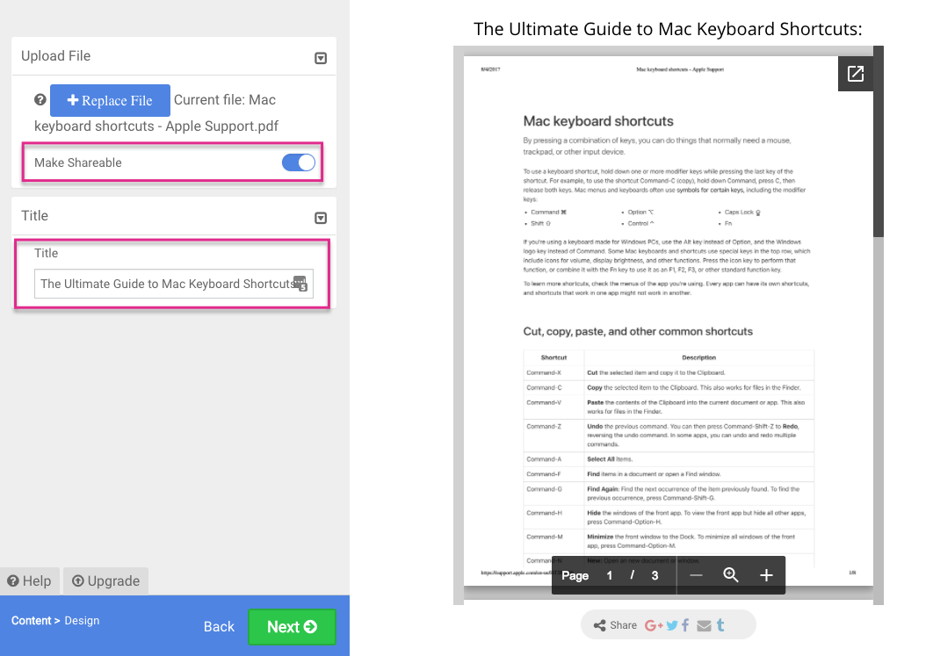The height and width of the screenshot is (656, 933).
Task: Click the 'Command-Z' table row
Action: pos(669,436)
